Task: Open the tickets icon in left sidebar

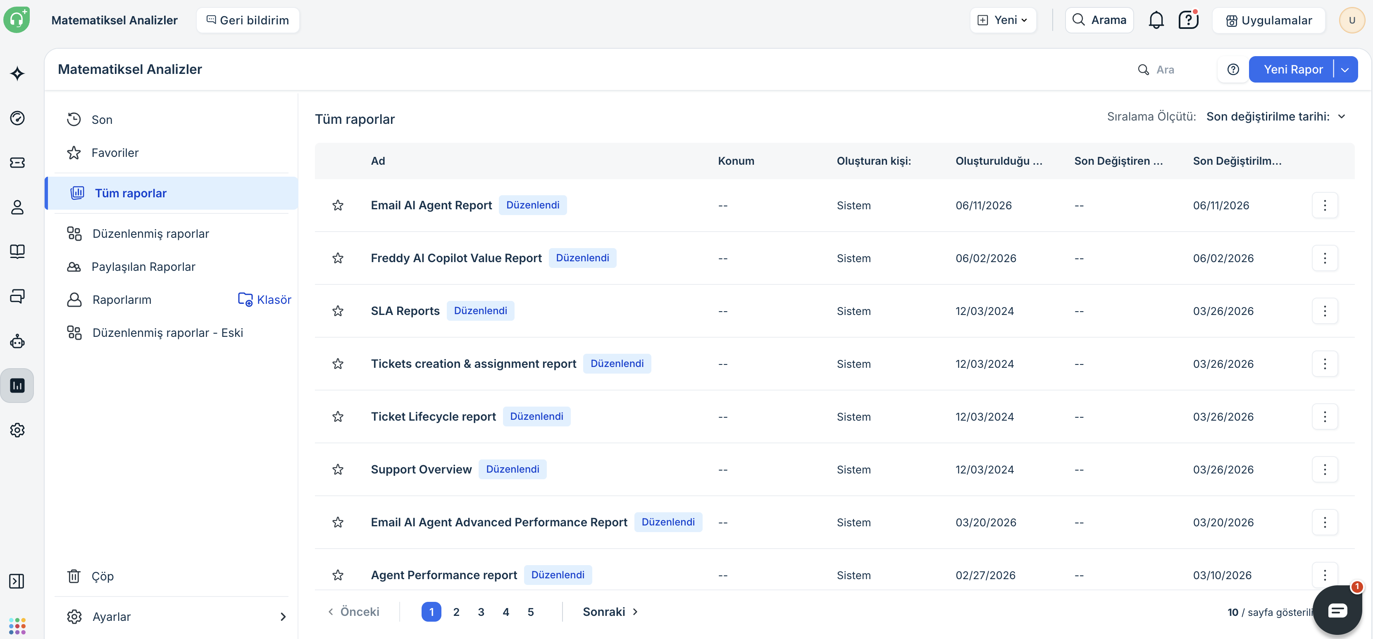Action: [17, 162]
